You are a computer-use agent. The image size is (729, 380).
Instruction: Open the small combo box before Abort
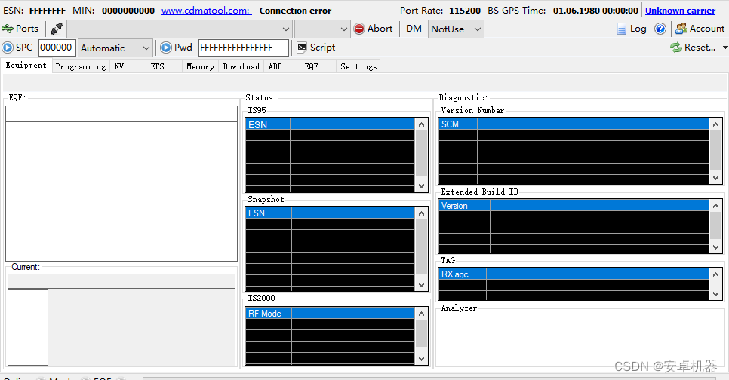tap(322, 29)
